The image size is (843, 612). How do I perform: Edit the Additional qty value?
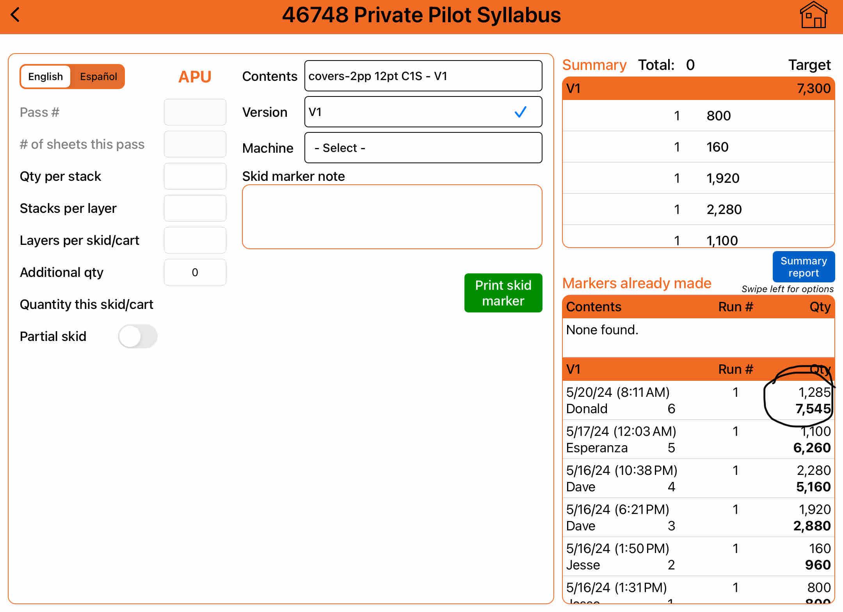coord(195,272)
